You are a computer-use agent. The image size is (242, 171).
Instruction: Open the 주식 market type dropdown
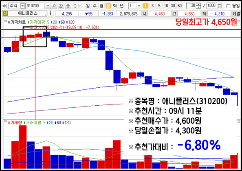22,6
